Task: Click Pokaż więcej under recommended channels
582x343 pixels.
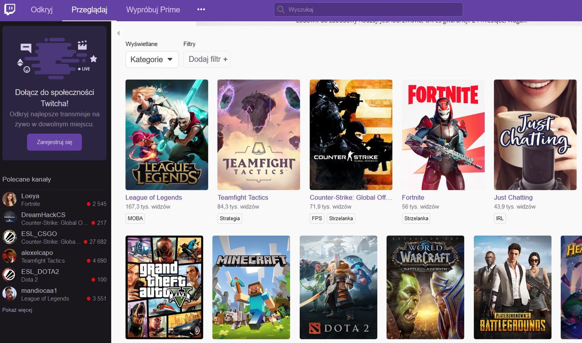Action: point(17,310)
